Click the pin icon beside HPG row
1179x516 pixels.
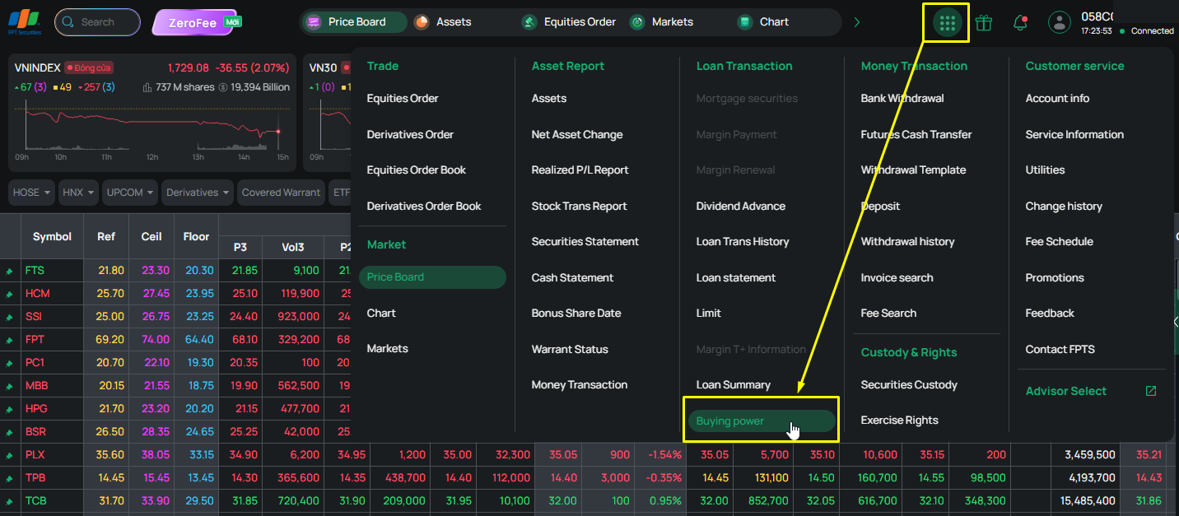(10, 409)
